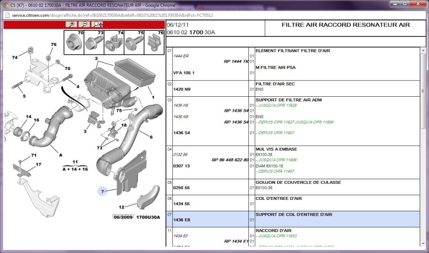Click callout number 17 in the diagram
The width and height of the screenshot is (429, 253).
click(39, 165)
